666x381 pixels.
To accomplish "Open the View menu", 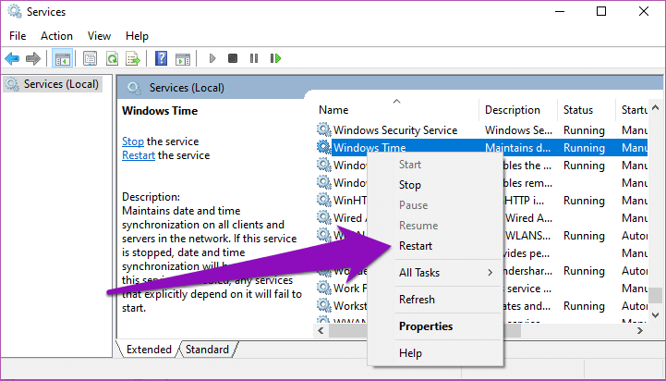I will [x=99, y=36].
